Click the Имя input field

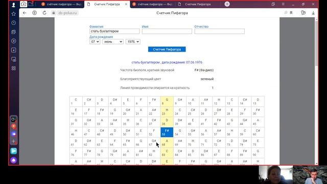pos(167,31)
